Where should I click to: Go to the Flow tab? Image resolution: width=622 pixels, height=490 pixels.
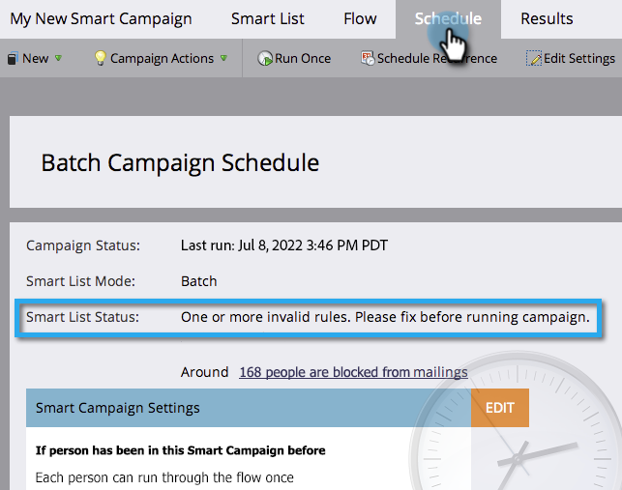click(x=360, y=18)
